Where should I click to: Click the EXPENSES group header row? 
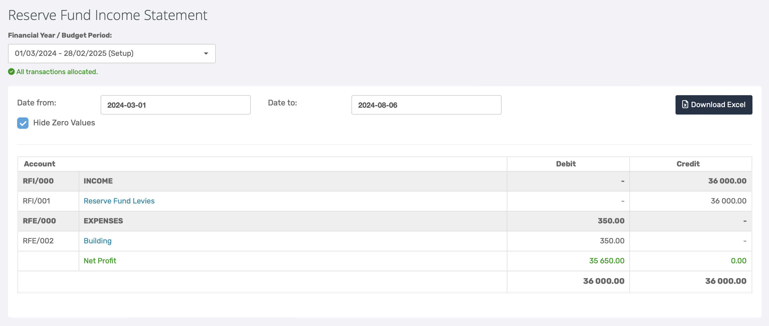[103, 221]
